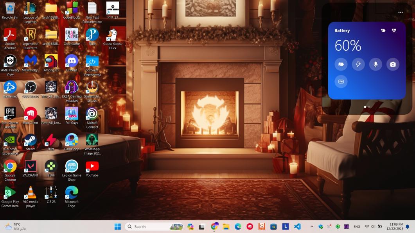Open the widget panel three-dots menu
Screen dimensions: 415x233
400,12
